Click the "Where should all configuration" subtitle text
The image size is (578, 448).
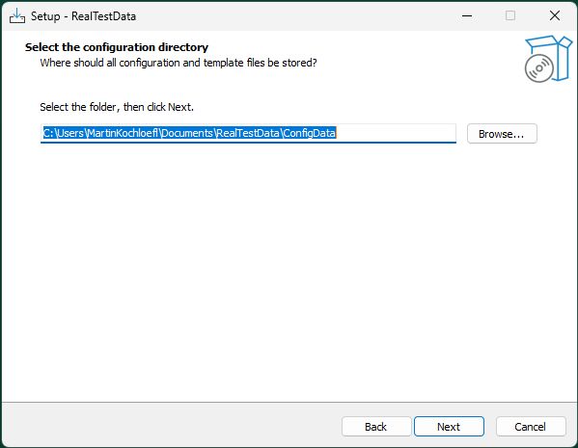point(179,63)
